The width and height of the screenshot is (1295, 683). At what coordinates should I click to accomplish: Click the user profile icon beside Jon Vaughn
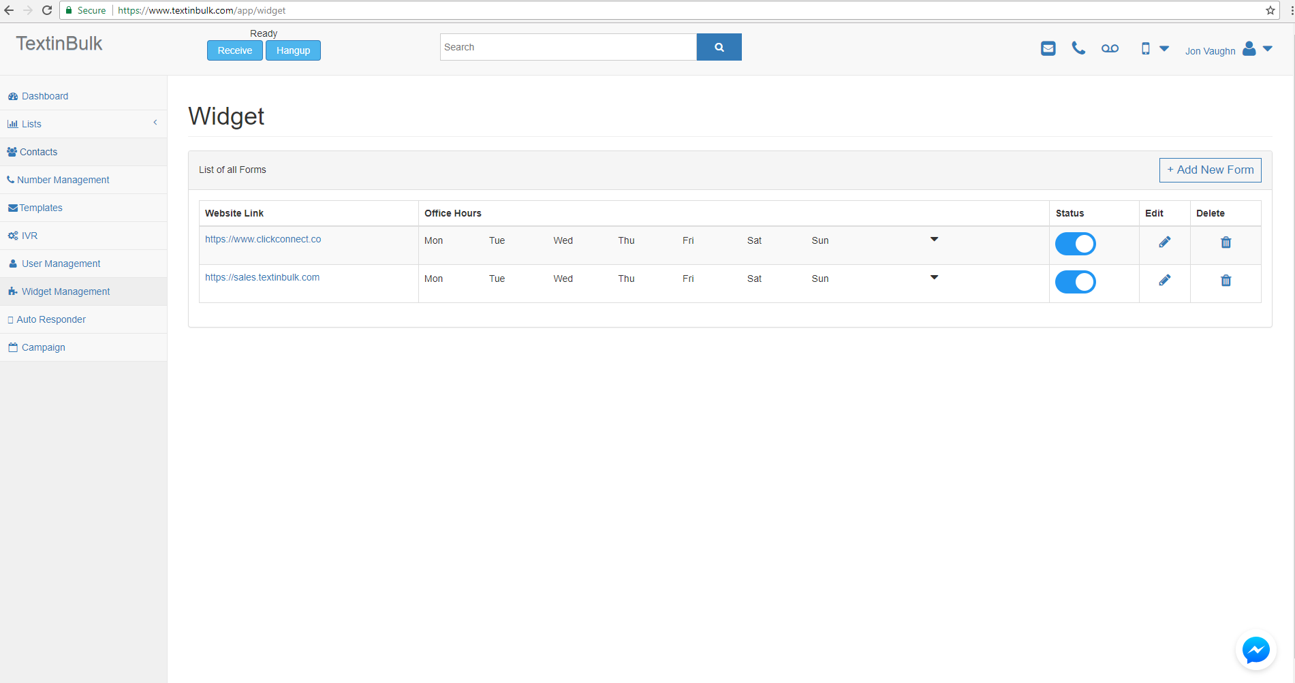[1249, 48]
